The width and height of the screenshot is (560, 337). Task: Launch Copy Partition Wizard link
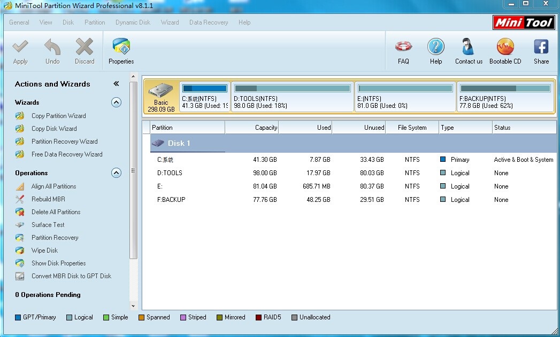coord(59,116)
